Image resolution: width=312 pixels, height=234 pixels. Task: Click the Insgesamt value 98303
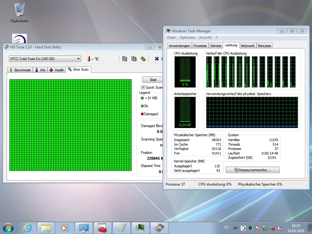coord(217,140)
